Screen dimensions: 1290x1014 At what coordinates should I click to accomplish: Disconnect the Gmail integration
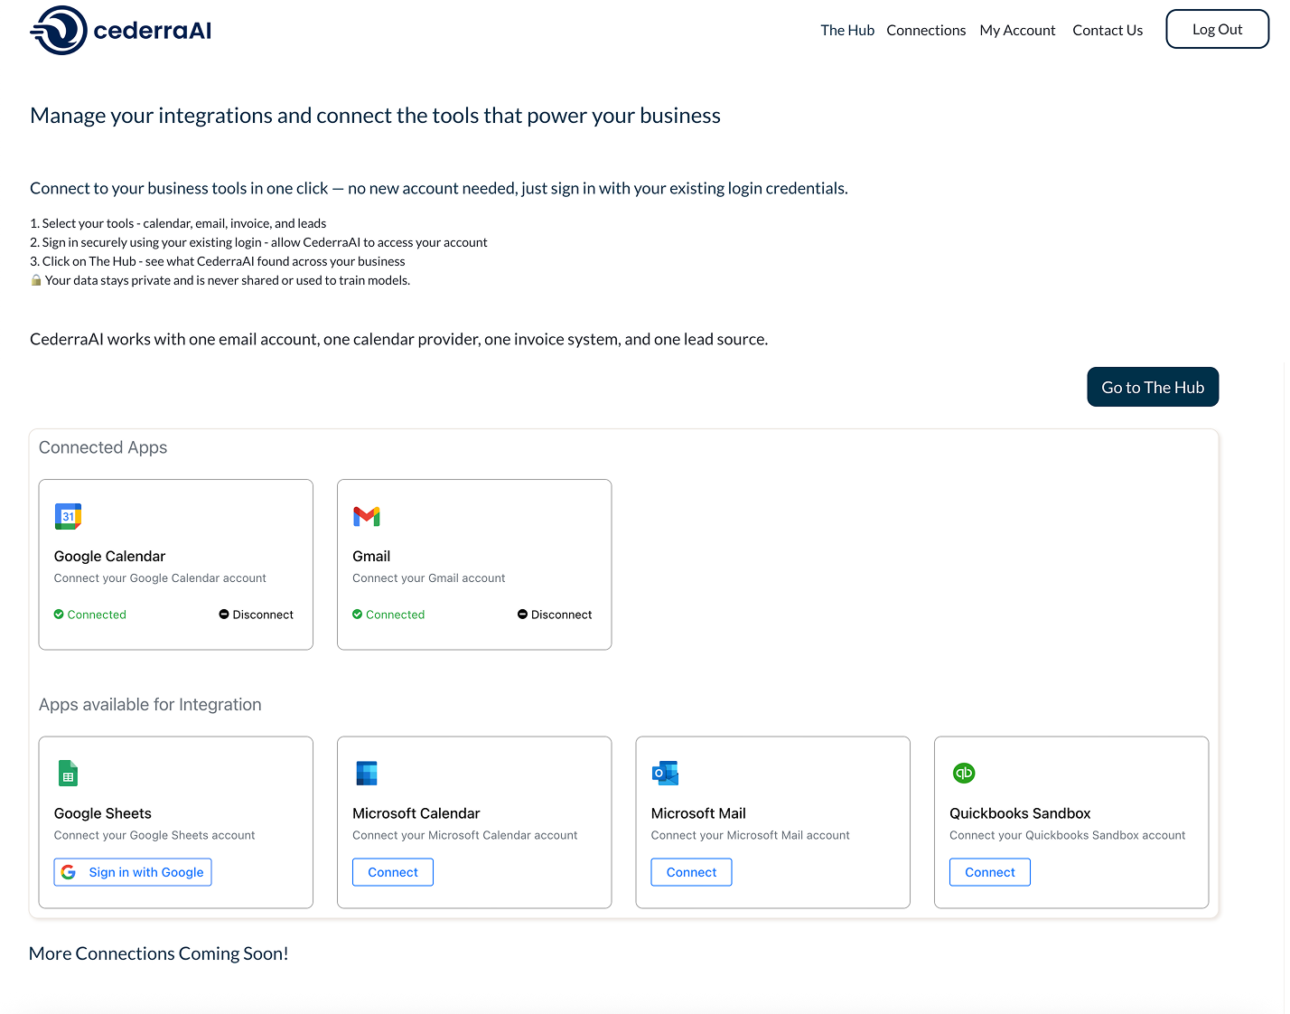click(x=555, y=615)
